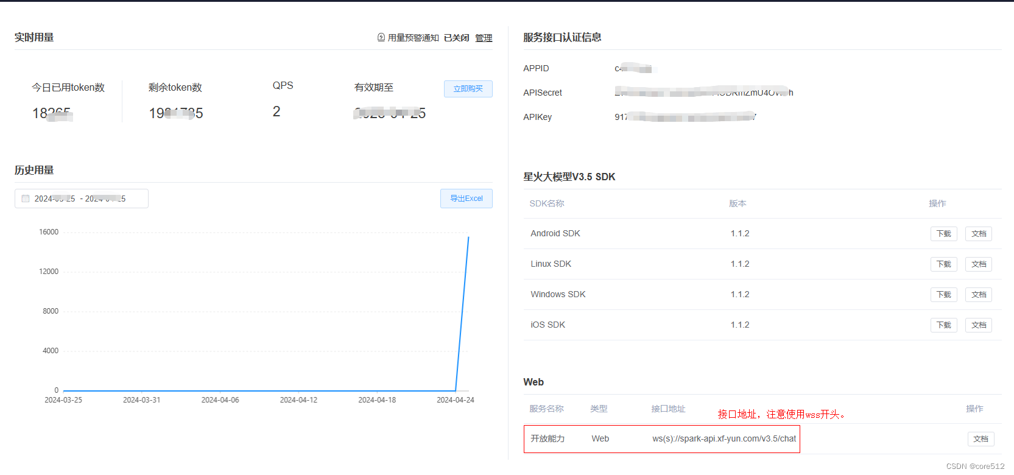The image size is (1014, 475).
Task: Click the 接口地址 column header
Action: coord(668,409)
